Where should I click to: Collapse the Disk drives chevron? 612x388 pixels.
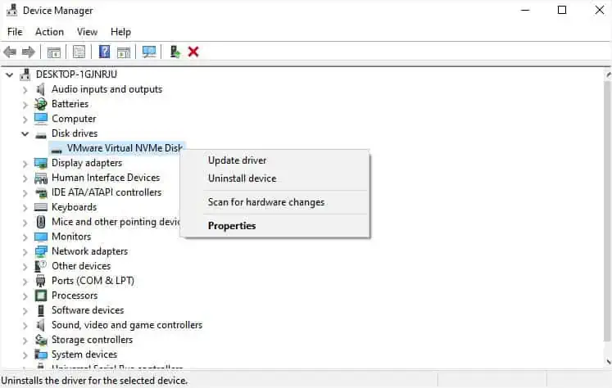pos(25,133)
